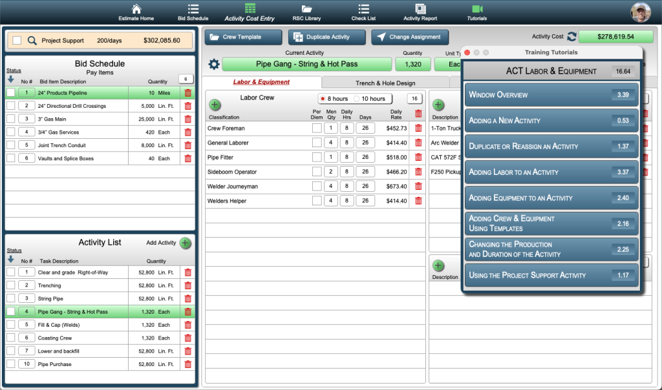Viewport: 662px width, 390px height.
Task: Delete Coasting Crew activity
Action: click(x=188, y=338)
